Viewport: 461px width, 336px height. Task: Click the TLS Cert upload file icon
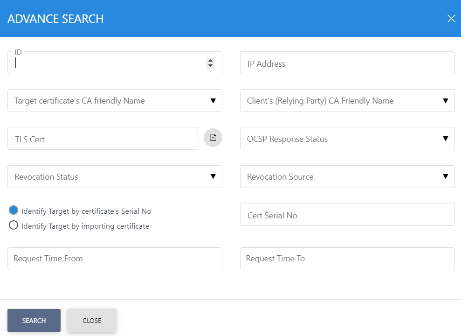(x=213, y=138)
